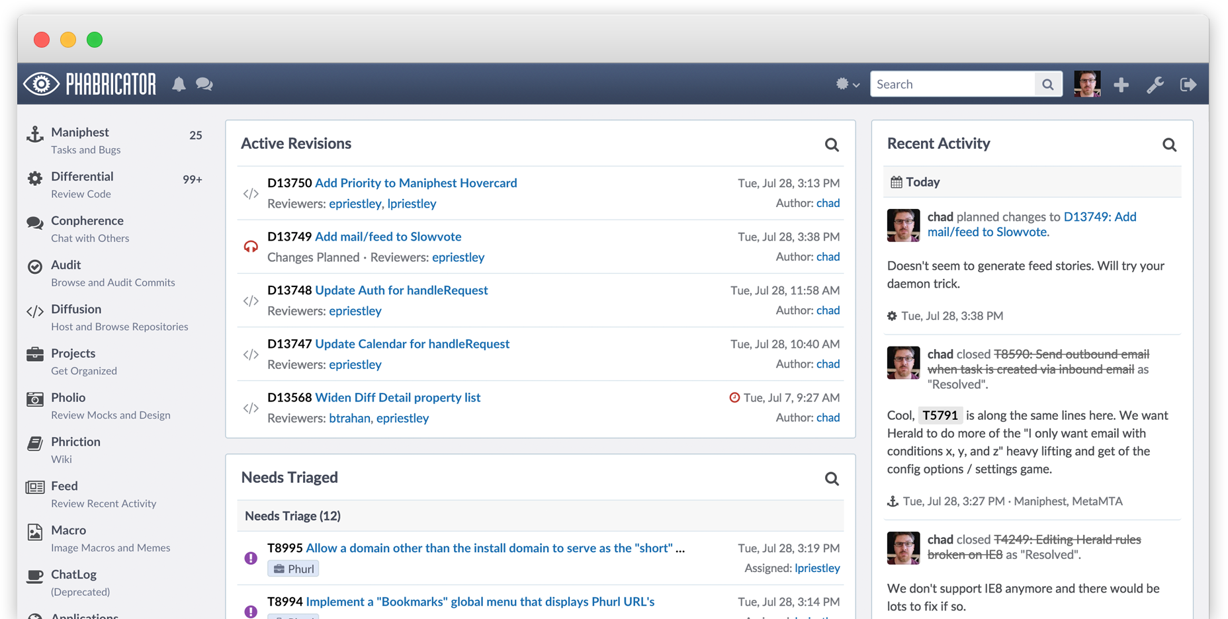
Task: Expand the settings gear dropdown in header
Action: click(x=847, y=84)
